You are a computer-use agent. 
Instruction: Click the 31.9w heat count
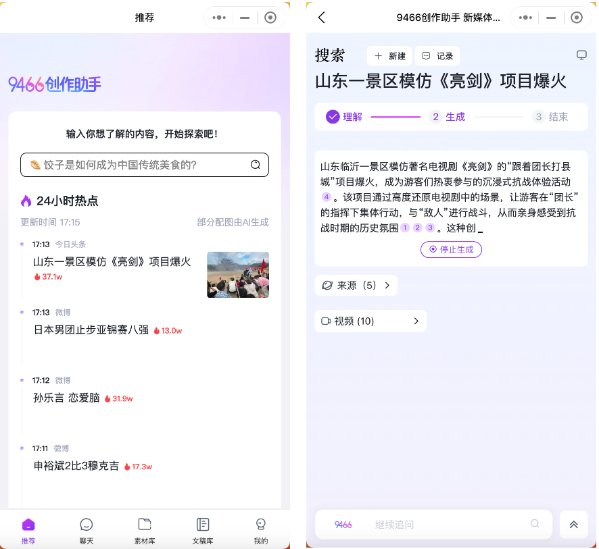click(x=118, y=398)
